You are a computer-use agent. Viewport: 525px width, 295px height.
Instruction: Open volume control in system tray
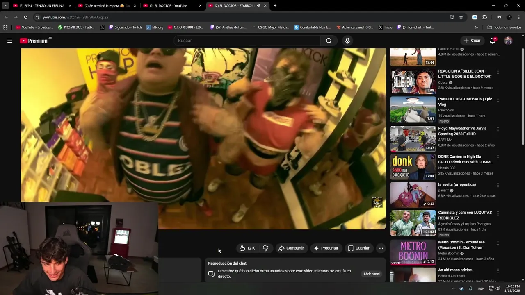click(x=498, y=288)
